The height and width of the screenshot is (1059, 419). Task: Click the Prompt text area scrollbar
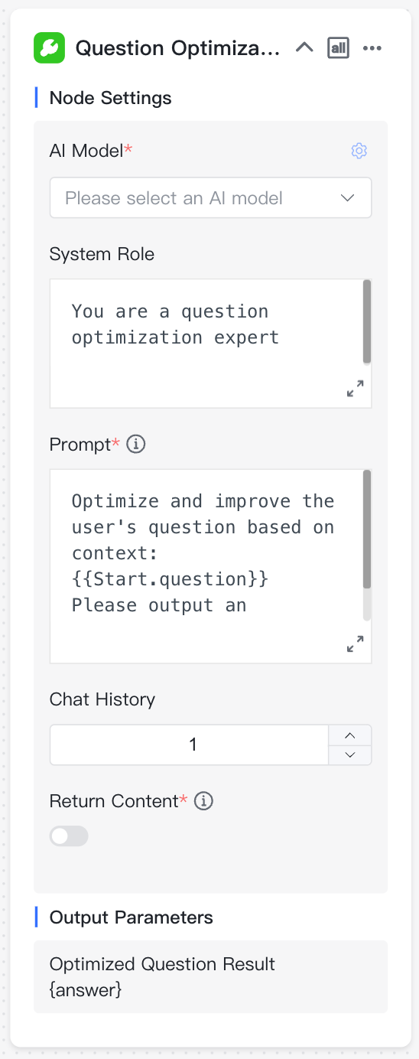coord(367,529)
